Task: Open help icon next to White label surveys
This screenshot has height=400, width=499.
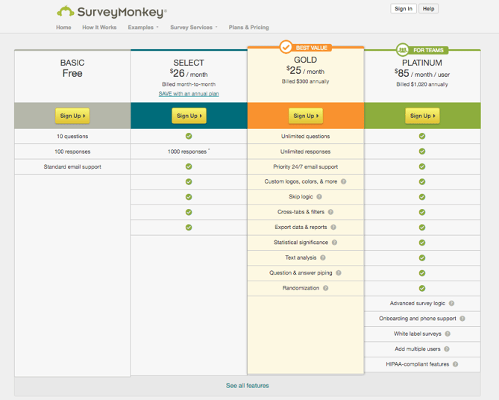Action: (x=448, y=334)
